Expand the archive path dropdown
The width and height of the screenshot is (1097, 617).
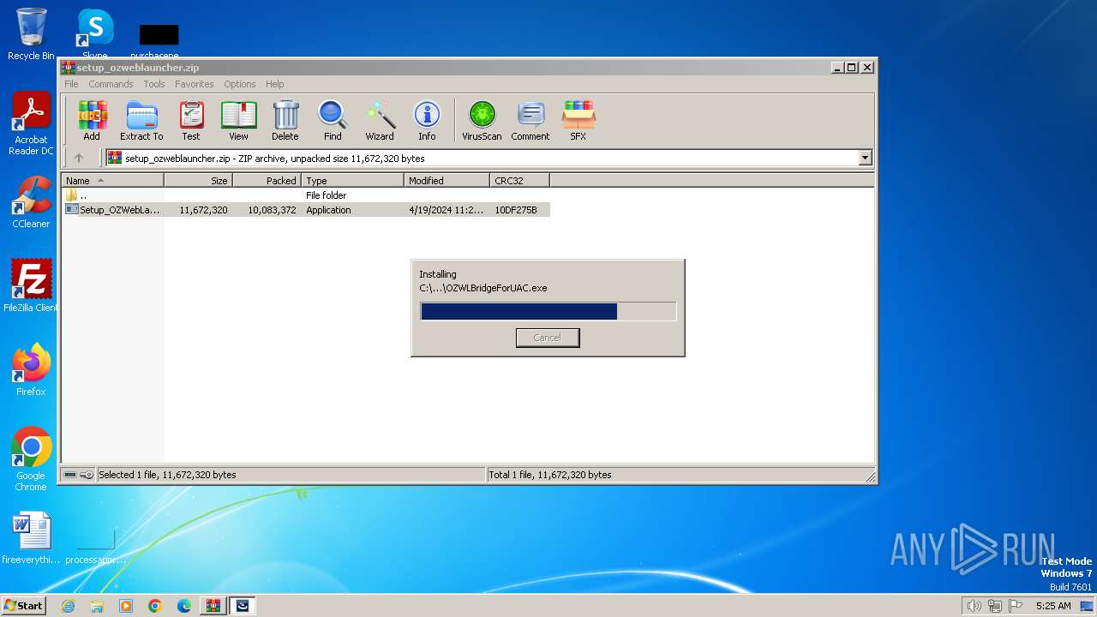(x=865, y=158)
